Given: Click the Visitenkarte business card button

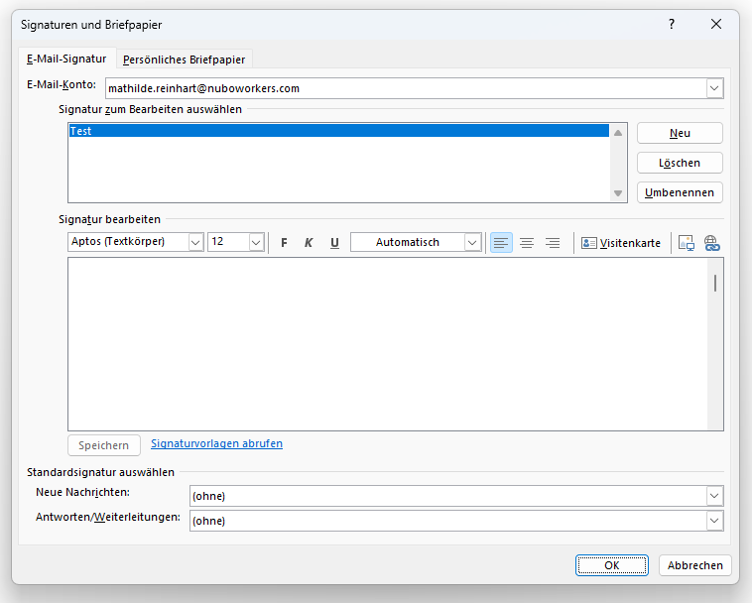Looking at the screenshot, I should [x=621, y=243].
